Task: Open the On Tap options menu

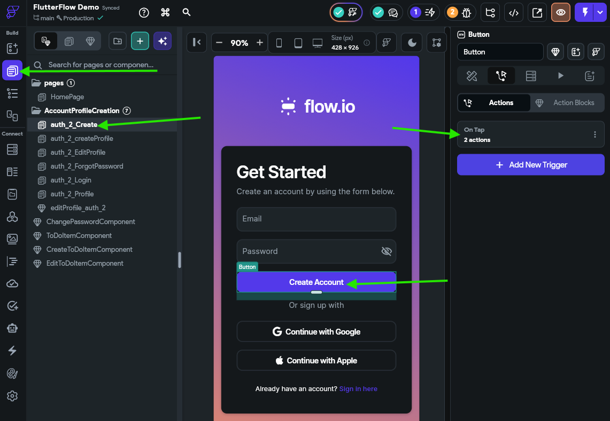Action: [595, 134]
